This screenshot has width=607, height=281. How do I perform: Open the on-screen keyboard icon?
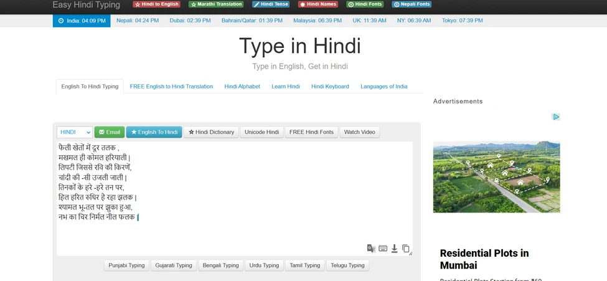pyautogui.click(x=383, y=249)
